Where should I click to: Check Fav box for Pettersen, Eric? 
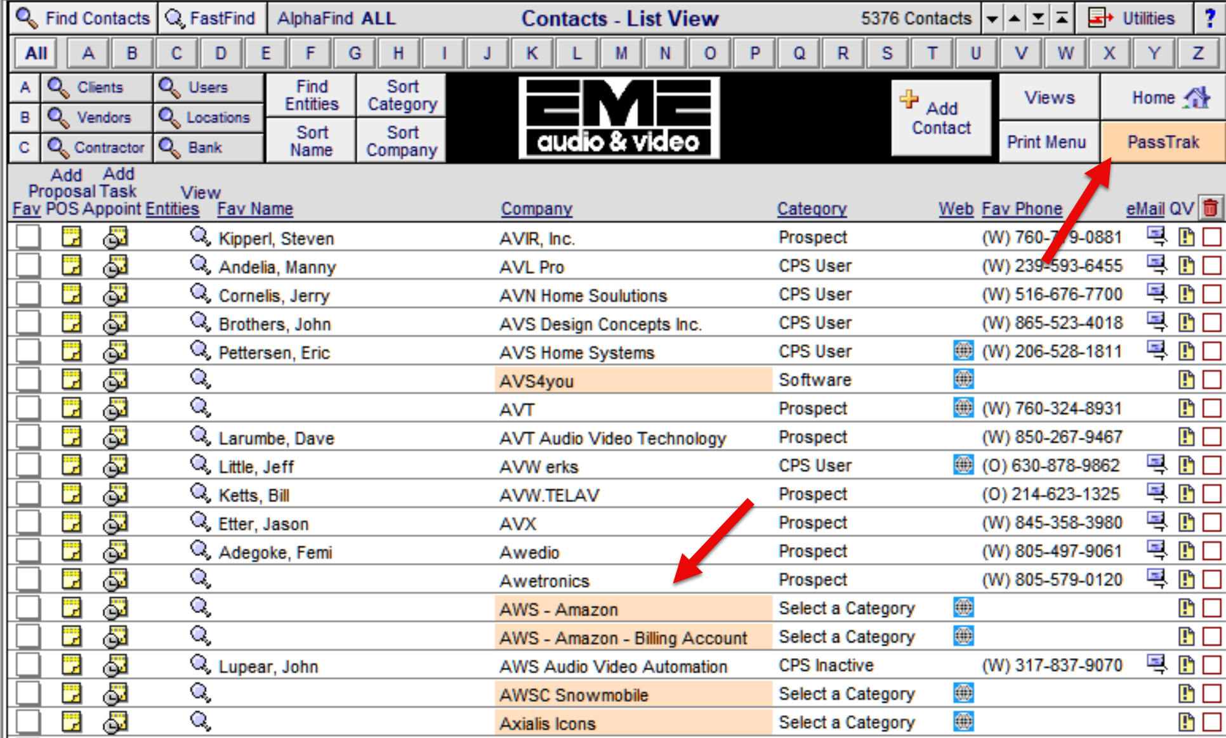(28, 351)
